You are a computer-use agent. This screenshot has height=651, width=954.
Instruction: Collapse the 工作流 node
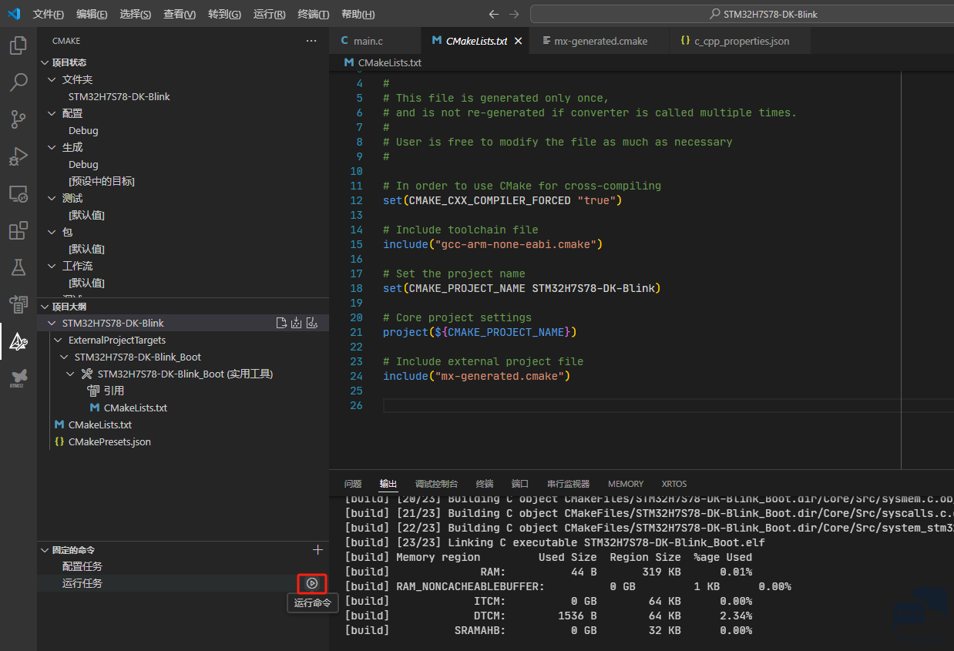(x=52, y=266)
